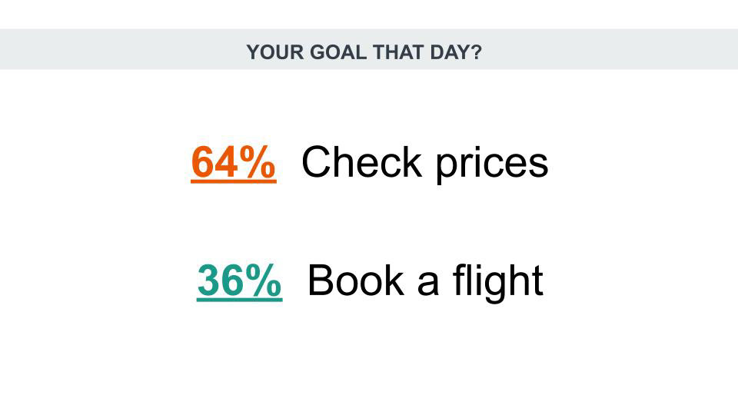The image size is (738, 415).
Task: Click the teal 36% link
Action: tap(240, 281)
